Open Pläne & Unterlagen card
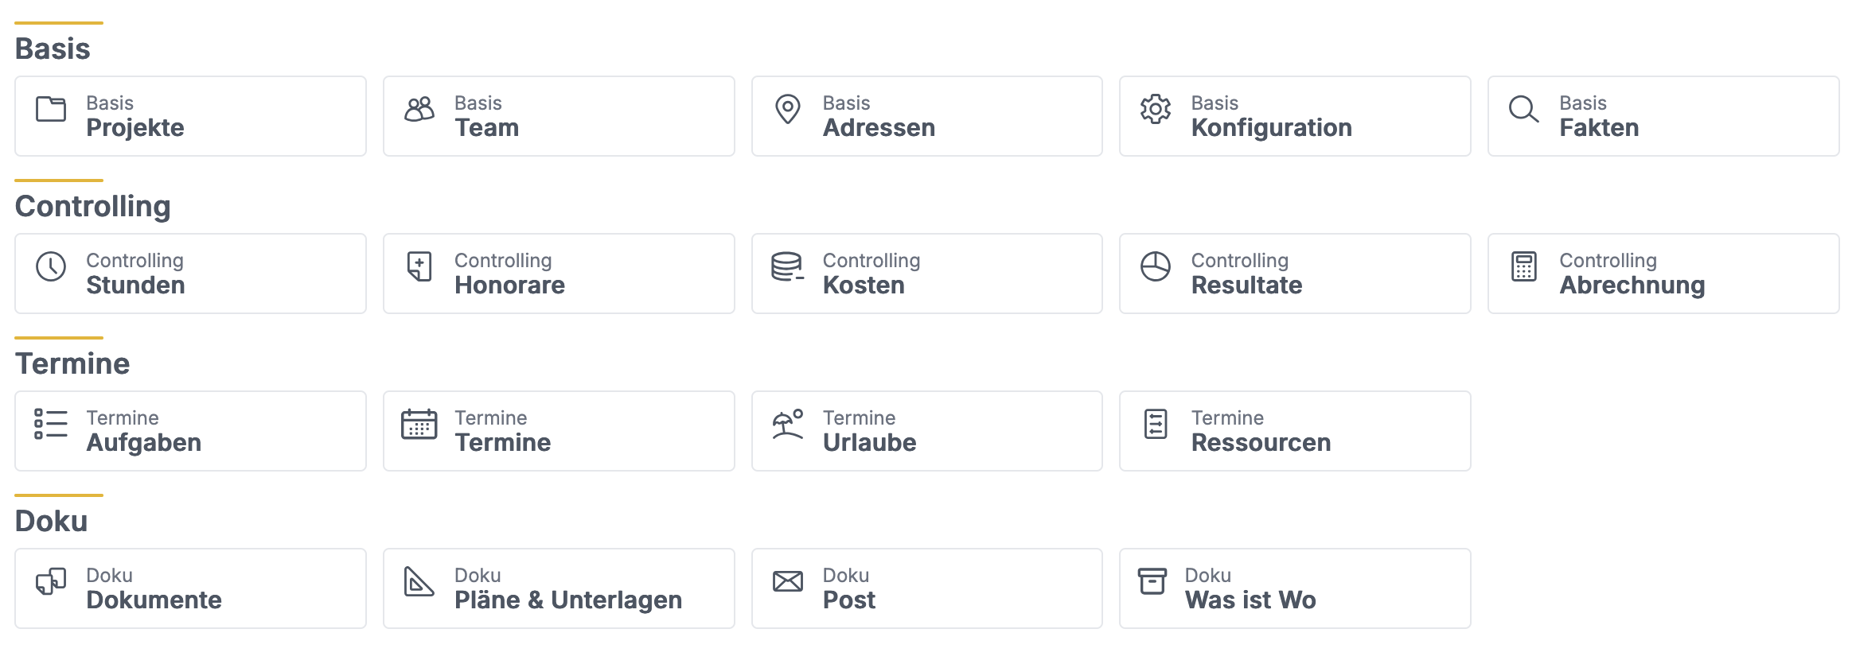This screenshot has height=660, width=1856. tap(559, 588)
